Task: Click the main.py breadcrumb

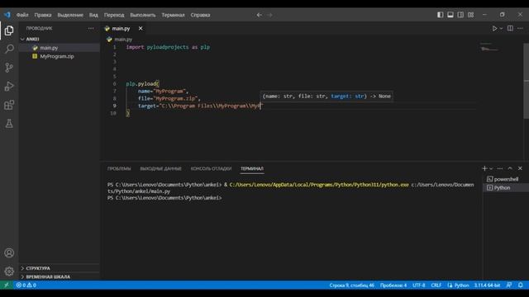Action: (123, 40)
